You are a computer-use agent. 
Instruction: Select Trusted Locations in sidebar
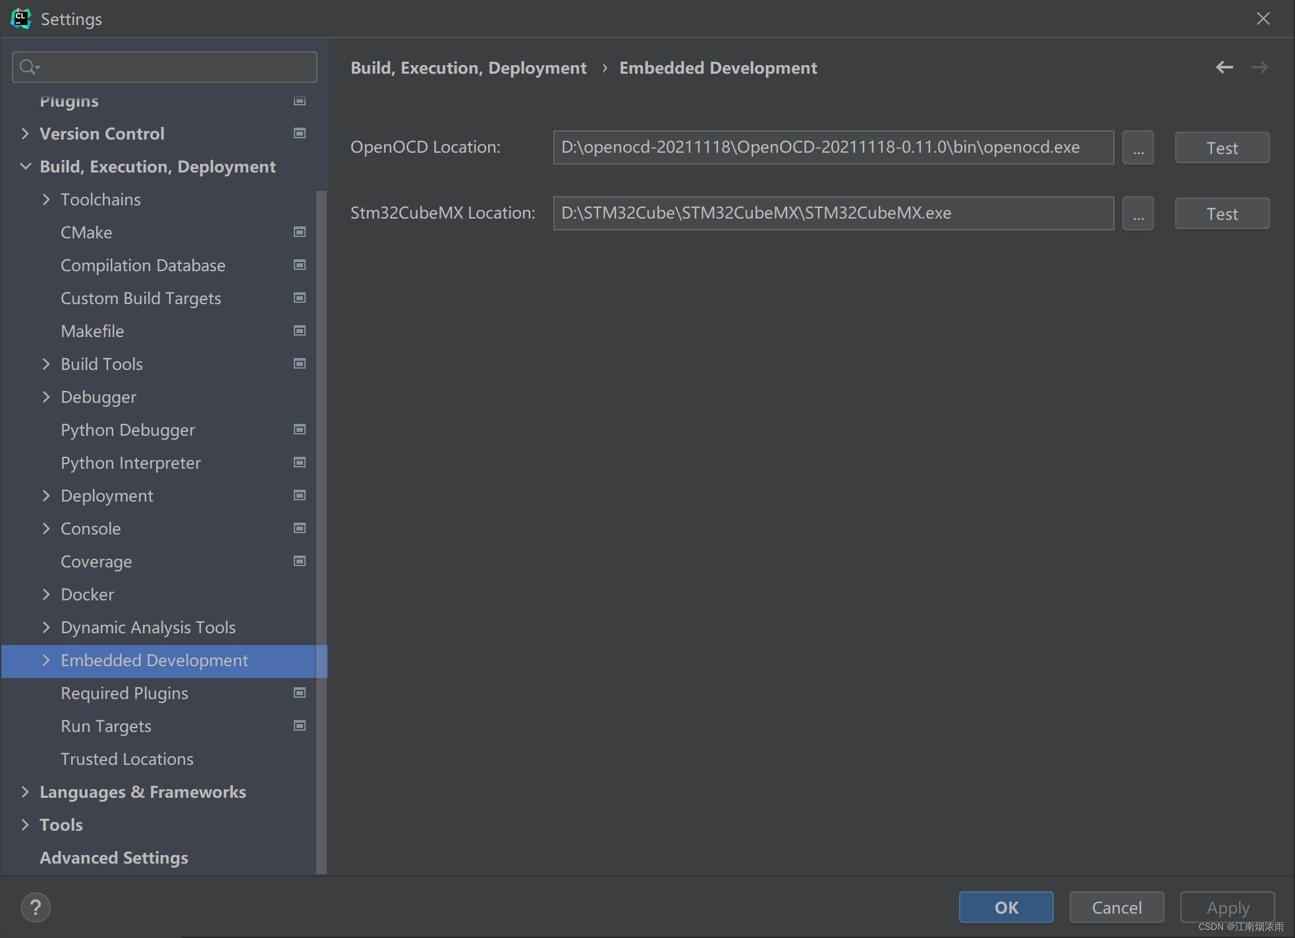tap(127, 759)
